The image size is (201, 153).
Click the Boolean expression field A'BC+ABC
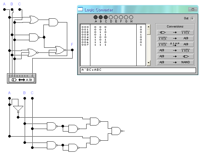point(138,70)
